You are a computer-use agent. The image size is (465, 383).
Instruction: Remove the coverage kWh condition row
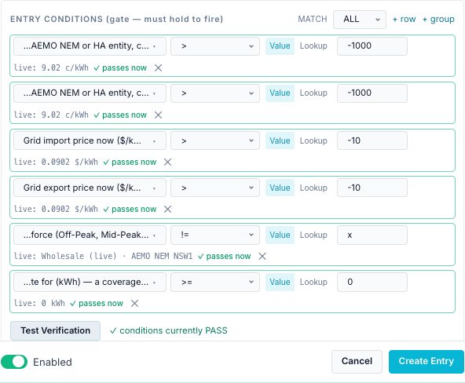pos(134,303)
